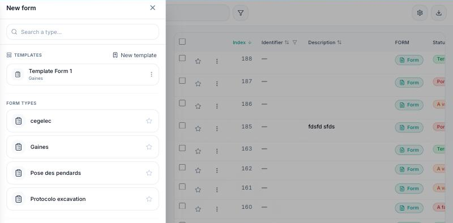Star the Gaines form type
The height and width of the screenshot is (223, 453).
pyautogui.click(x=149, y=147)
